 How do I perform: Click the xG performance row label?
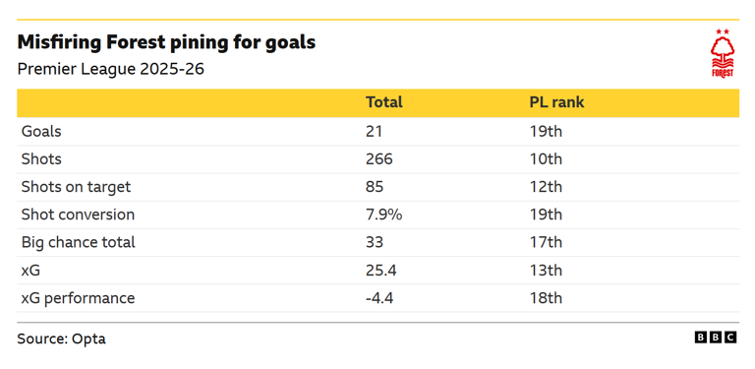tap(78, 298)
